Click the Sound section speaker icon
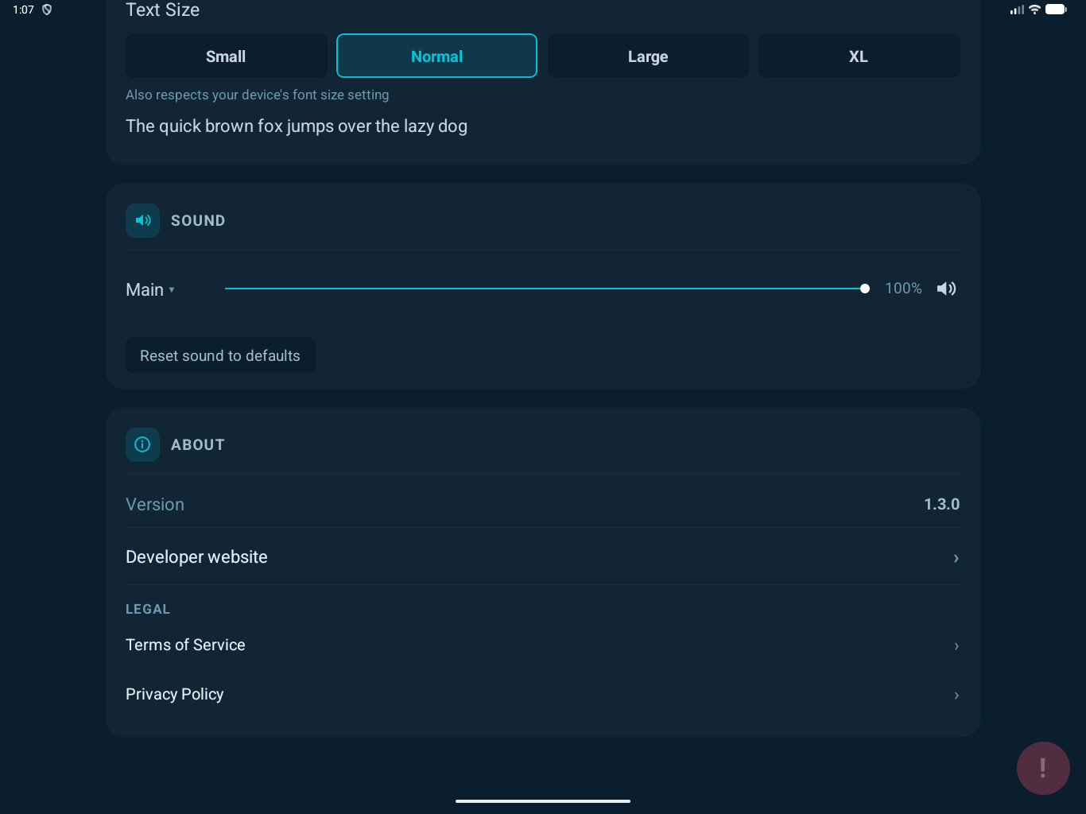Screen dimensions: 1086x814 pyautogui.click(x=142, y=221)
